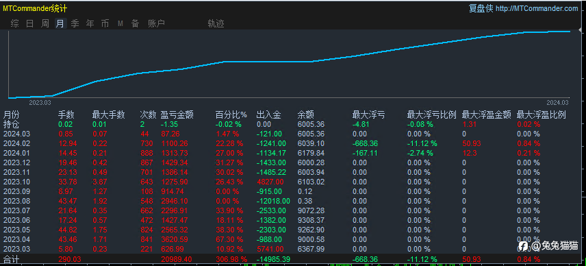Switch to the 综 summary tab

click(x=15, y=24)
